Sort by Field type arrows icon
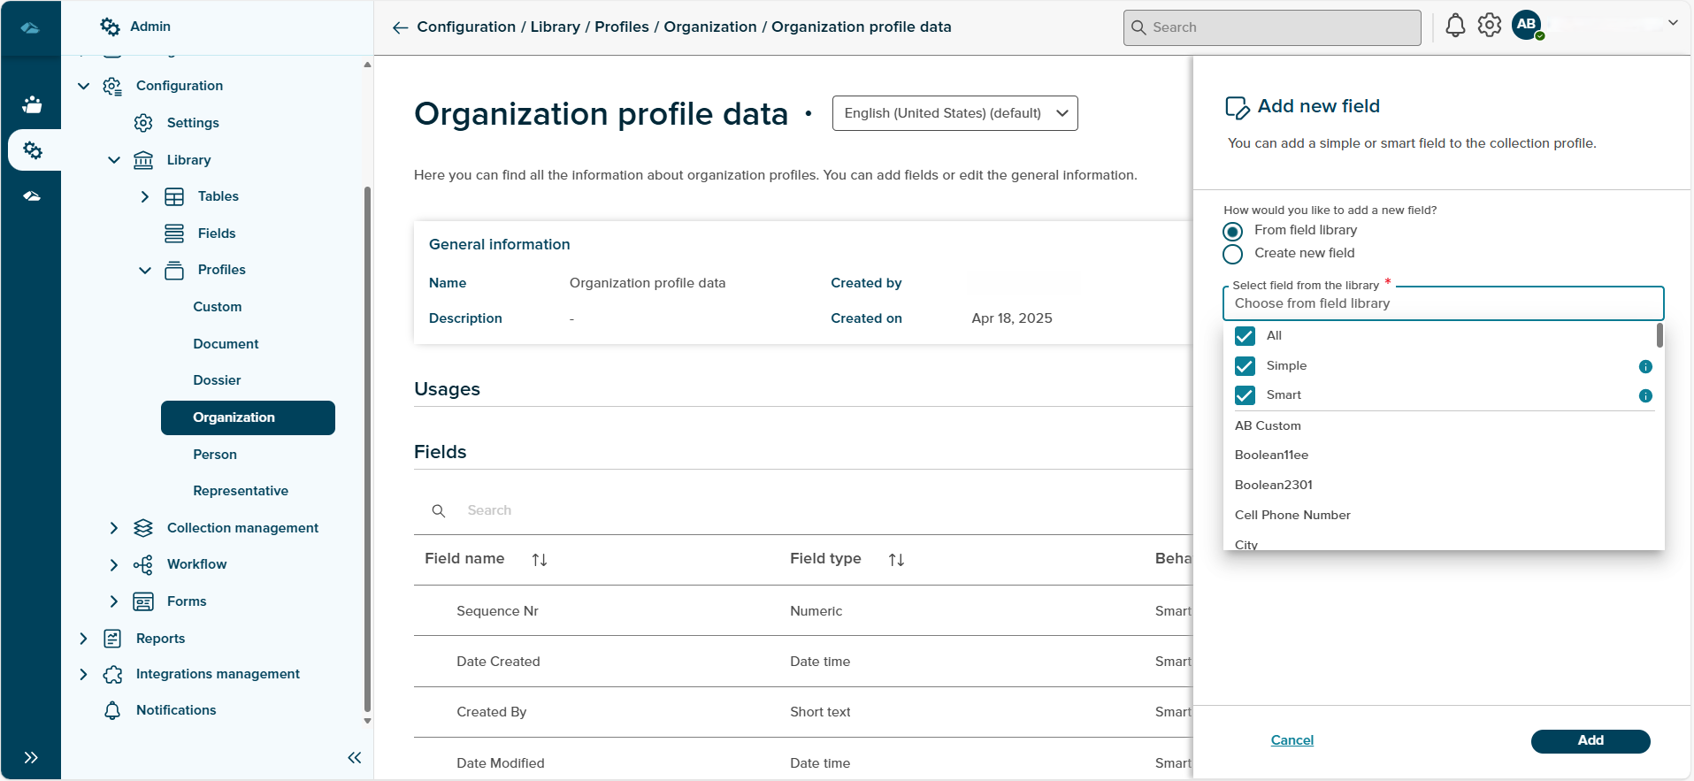 point(896,560)
